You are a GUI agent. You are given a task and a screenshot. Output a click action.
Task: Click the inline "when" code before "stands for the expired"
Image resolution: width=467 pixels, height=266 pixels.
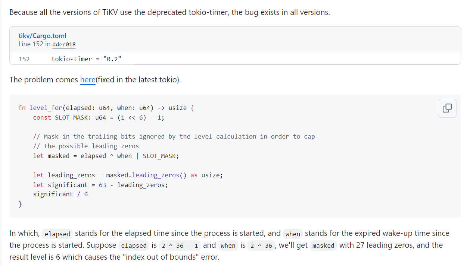pos(293,234)
